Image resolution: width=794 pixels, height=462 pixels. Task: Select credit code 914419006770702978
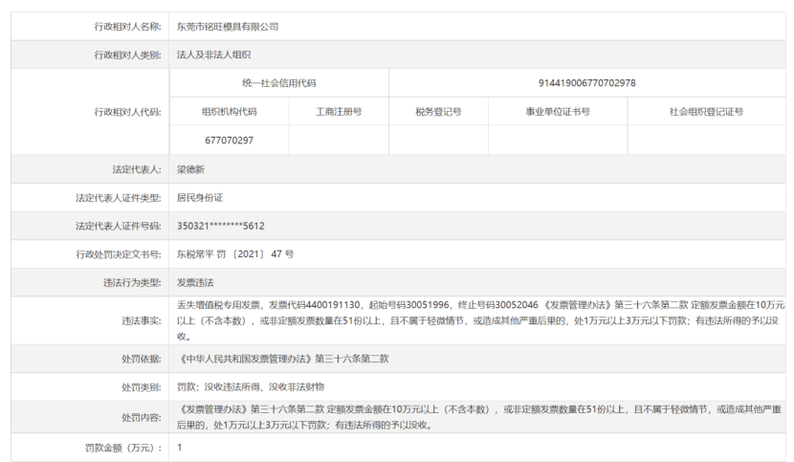coord(587,83)
